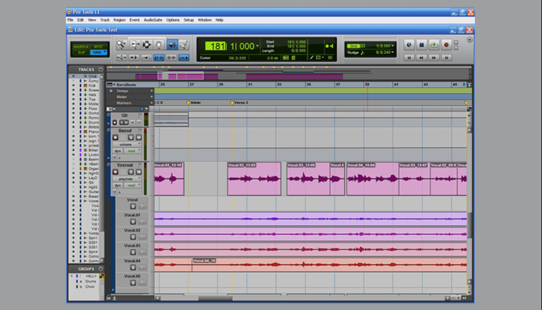This screenshot has width=542, height=310.
Task: Click the horizontal scrollbar thumb at bottom
Action: (215, 298)
